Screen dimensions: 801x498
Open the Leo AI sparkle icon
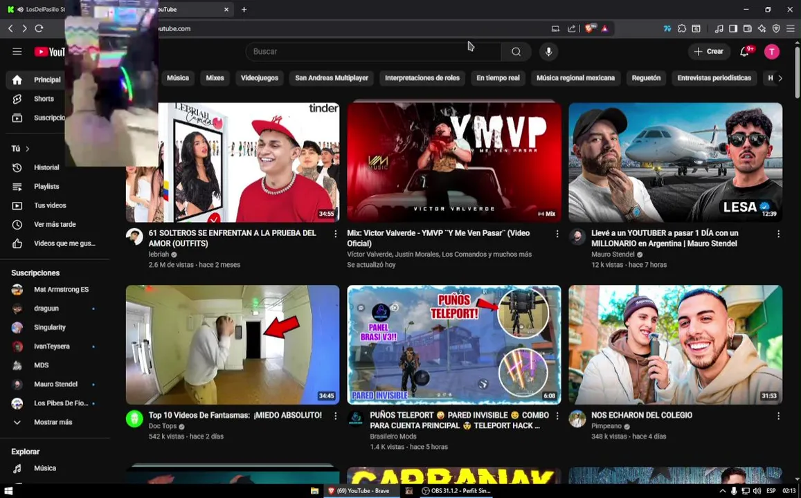click(x=762, y=28)
